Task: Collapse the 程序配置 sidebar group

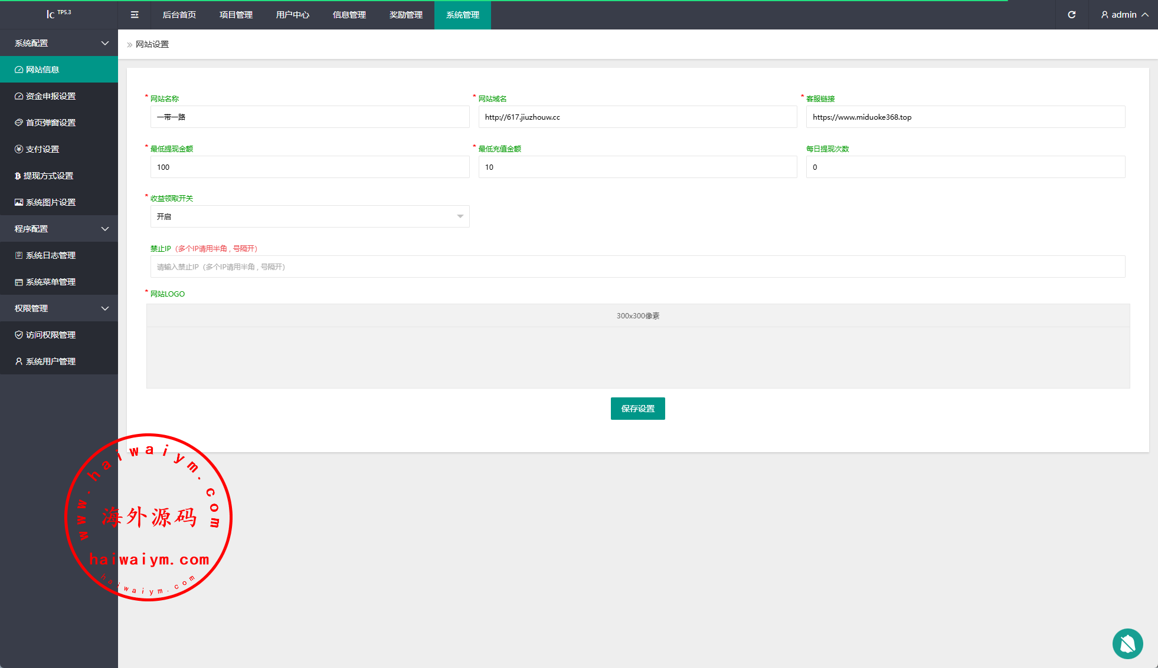Action: pyautogui.click(x=59, y=229)
